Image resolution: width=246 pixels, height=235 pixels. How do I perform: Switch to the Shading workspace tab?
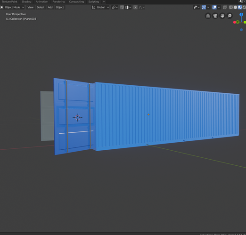pyautogui.click(x=26, y=2)
